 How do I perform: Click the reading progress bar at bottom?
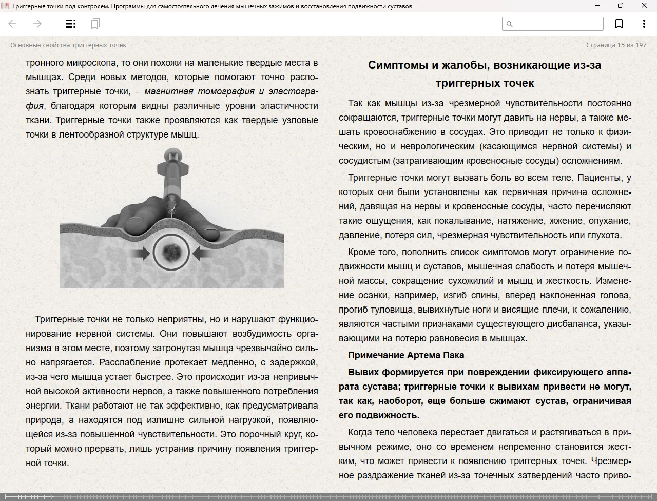328,496
